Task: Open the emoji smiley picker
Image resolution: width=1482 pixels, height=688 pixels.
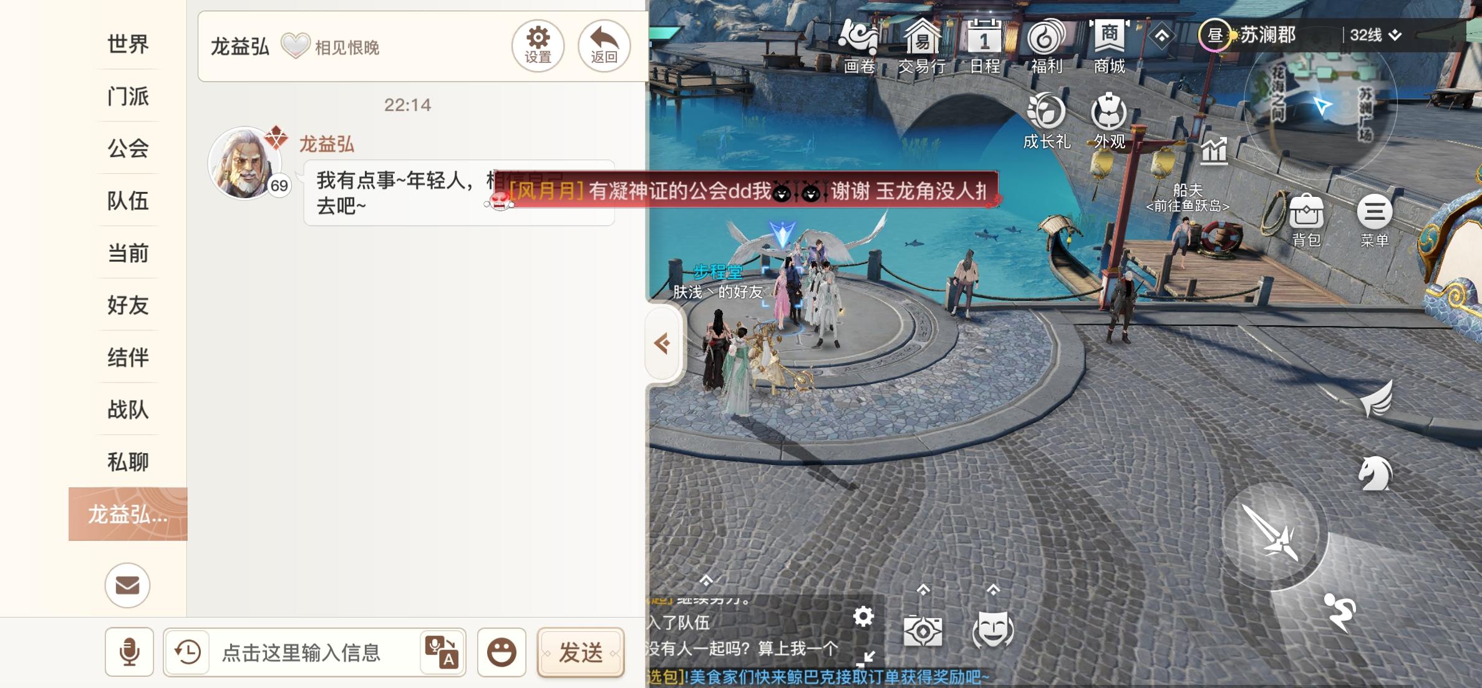Action: coord(501,652)
